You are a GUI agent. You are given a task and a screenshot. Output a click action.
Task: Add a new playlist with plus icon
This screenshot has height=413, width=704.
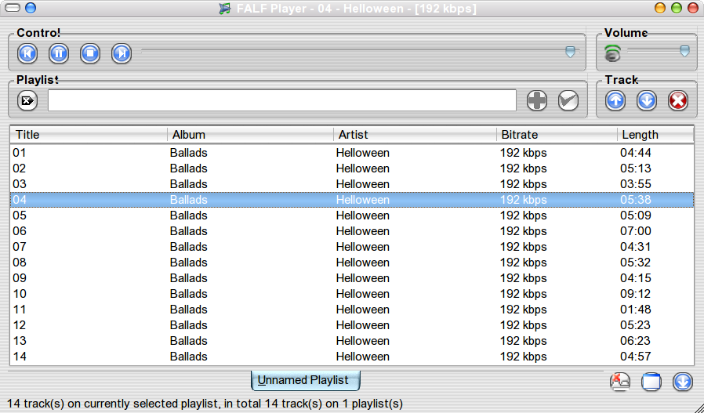click(537, 100)
